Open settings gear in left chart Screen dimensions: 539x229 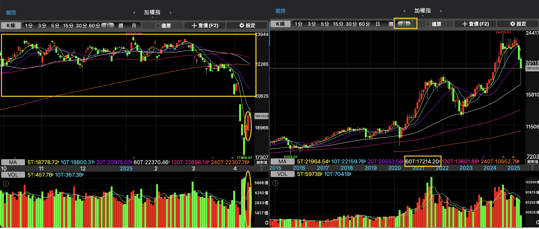(247, 25)
